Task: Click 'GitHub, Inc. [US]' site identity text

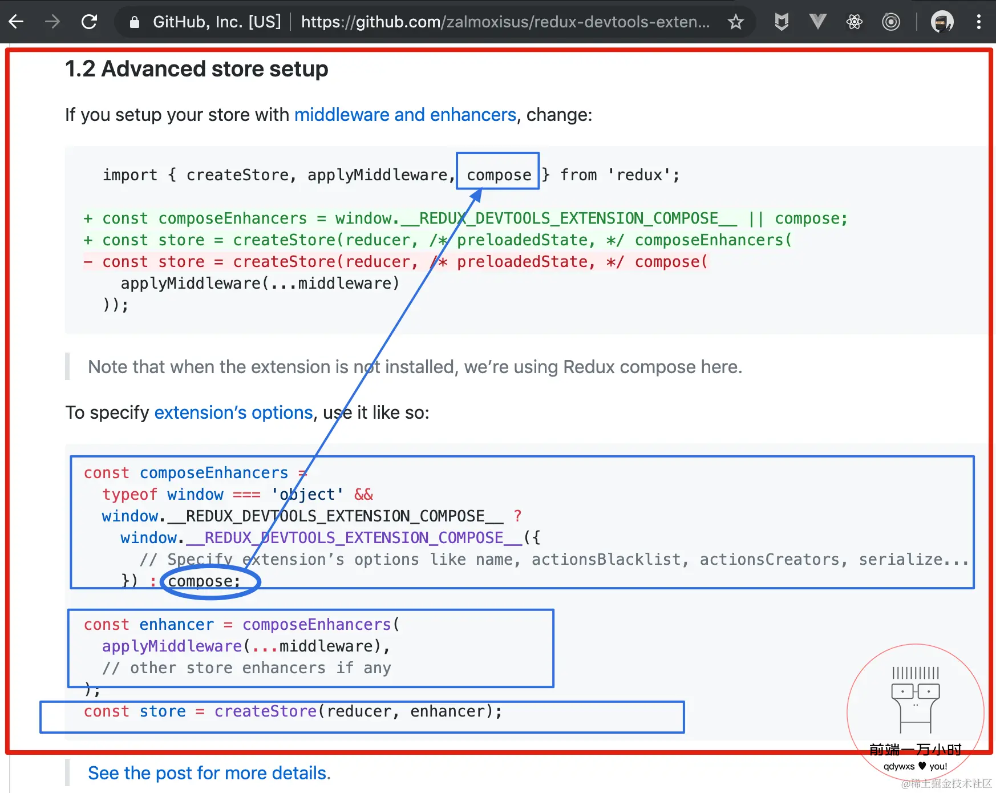Action: (217, 22)
